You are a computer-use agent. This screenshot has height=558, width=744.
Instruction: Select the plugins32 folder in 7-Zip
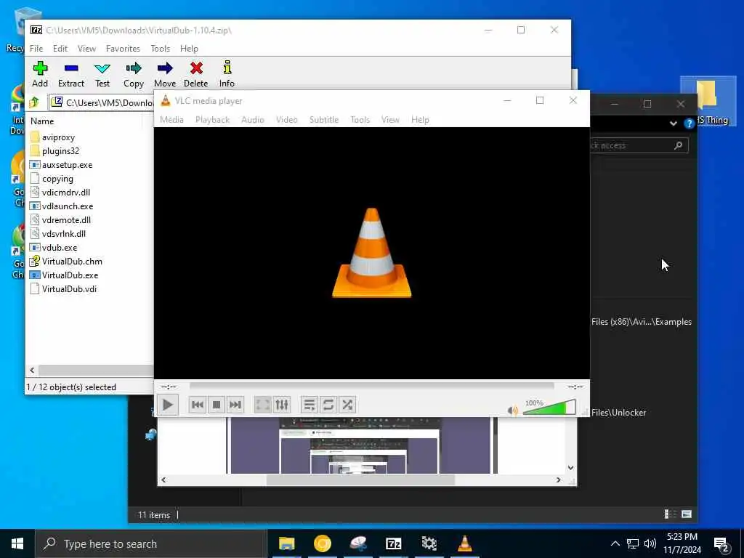[x=60, y=151]
